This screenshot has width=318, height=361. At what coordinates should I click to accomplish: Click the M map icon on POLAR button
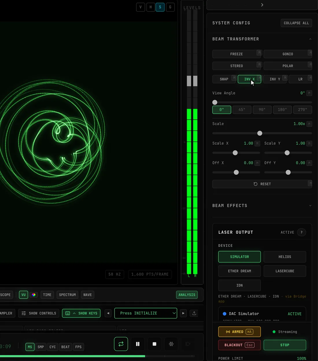tap(310, 65)
